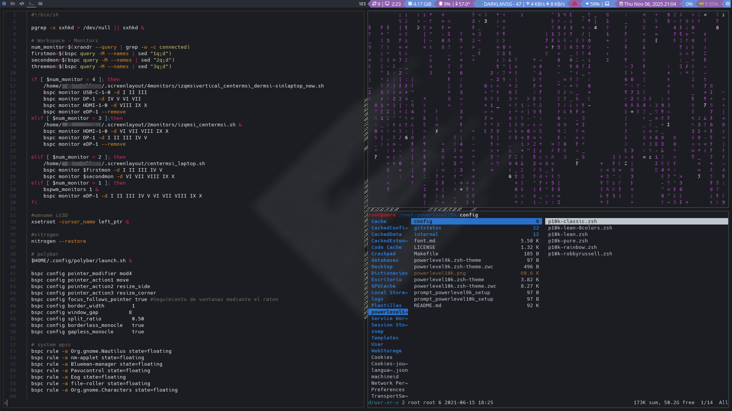Click the power button in the bar

coord(727,4)
